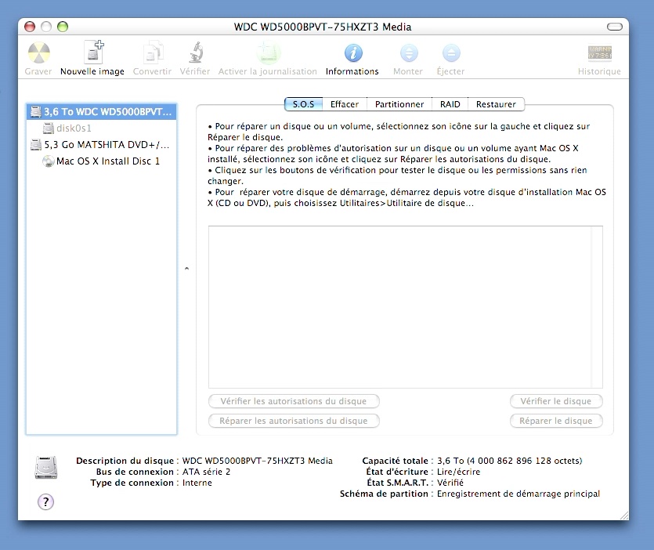Click the disk icon of the WDC WD5000BPVT row
The height and width of the screenshot is (550, 654).
tap(36, 112)
